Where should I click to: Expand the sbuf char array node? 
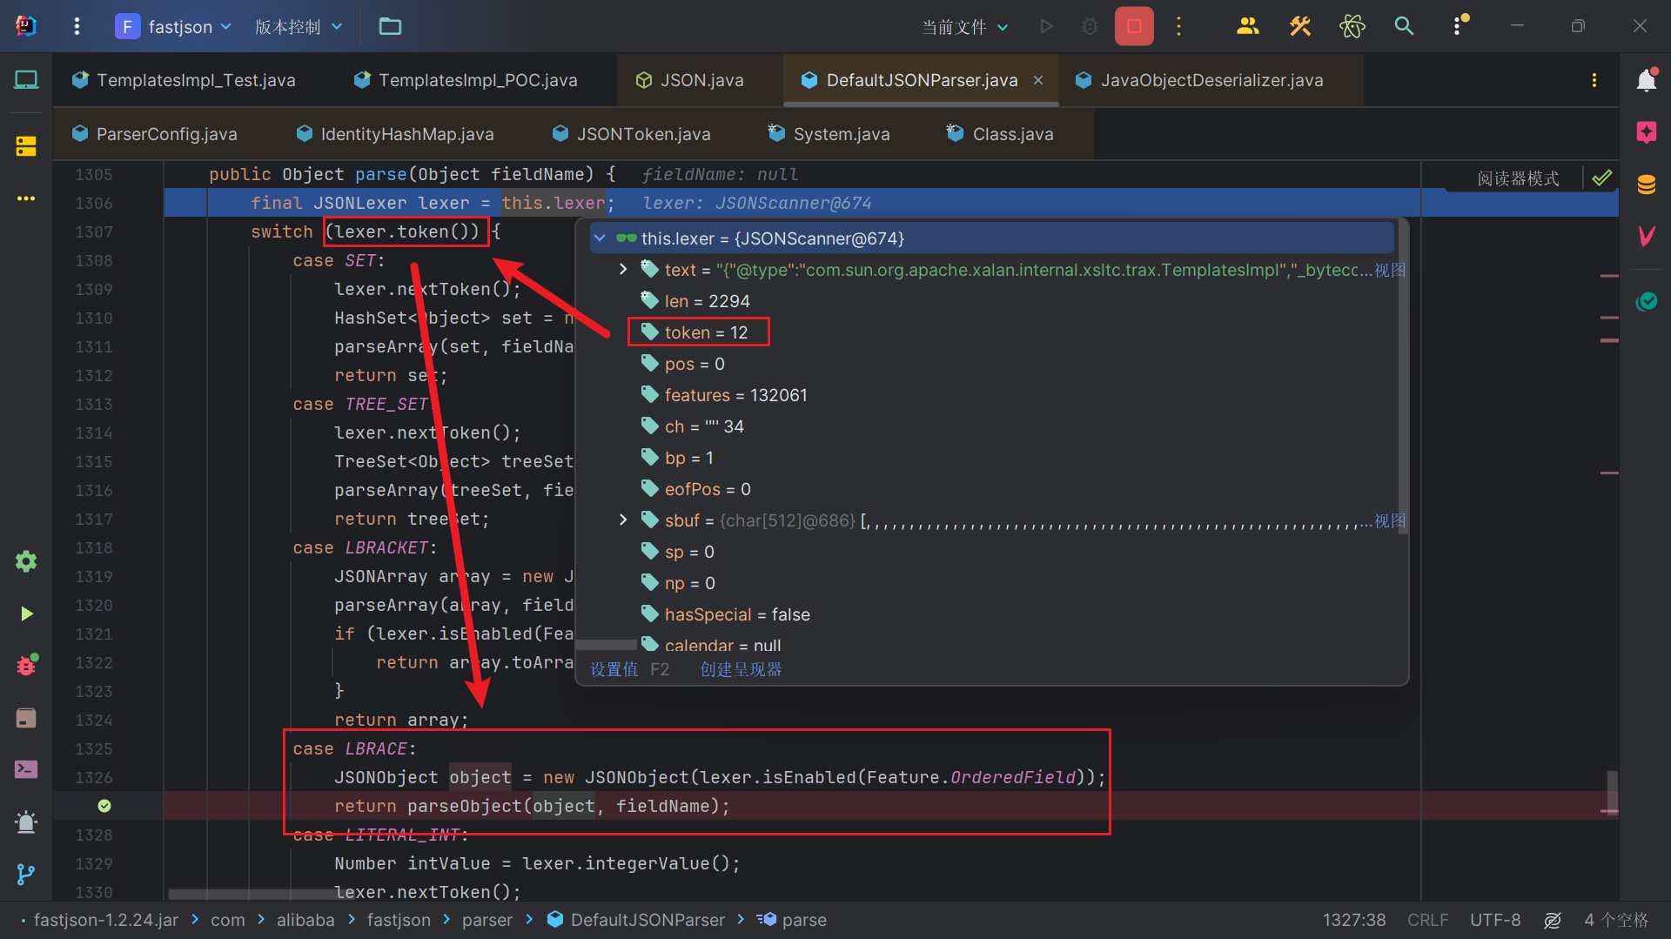623,520
